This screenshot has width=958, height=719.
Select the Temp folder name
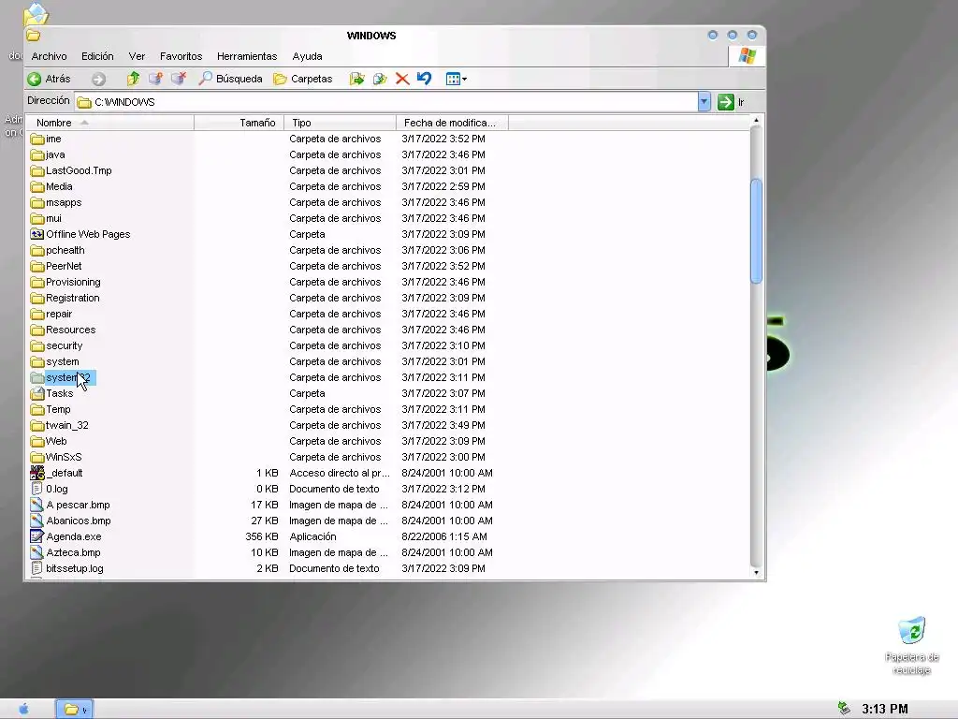(x=58, y=409)
